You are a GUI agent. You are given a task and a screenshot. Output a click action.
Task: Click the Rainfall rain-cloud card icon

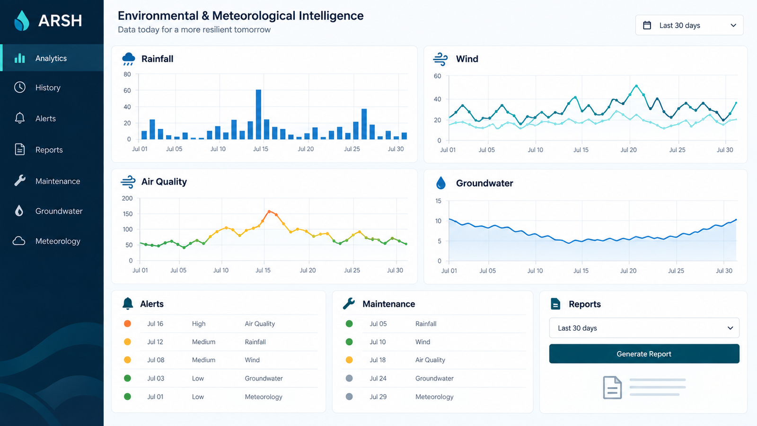tap(128, 59)
